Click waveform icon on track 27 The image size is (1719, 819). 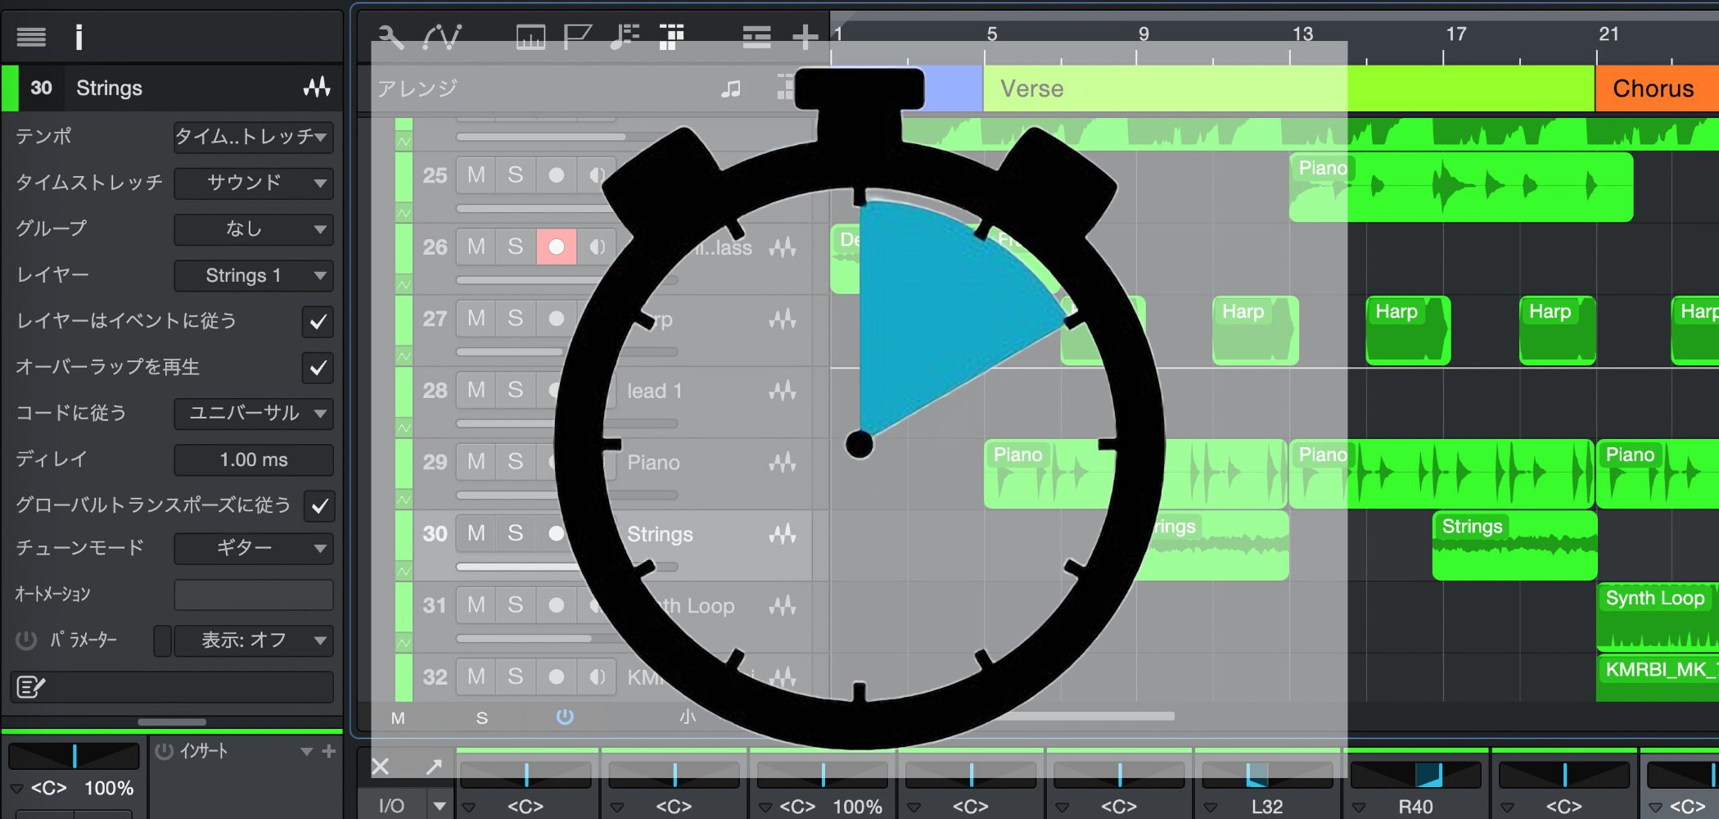(783, 319)
